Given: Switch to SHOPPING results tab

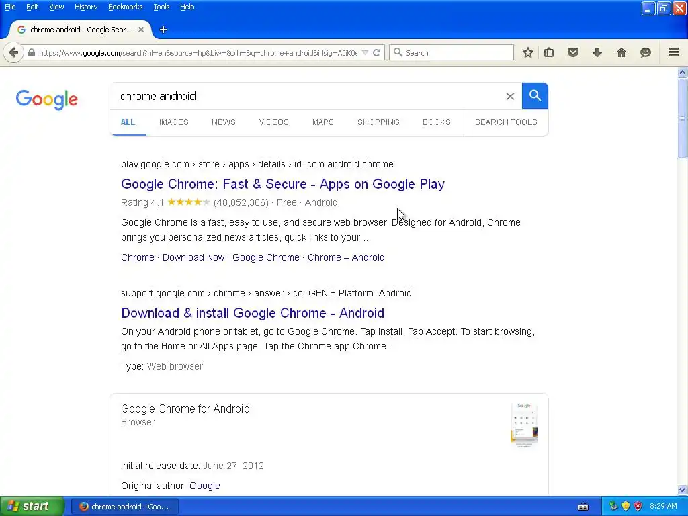Looking at the screenshot, I should pyautogui.click(x=378, y=122).
